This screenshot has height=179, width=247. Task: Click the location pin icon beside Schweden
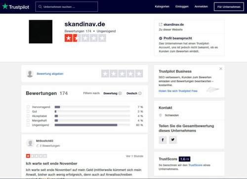pyautogui.click(x=161, y=115)
